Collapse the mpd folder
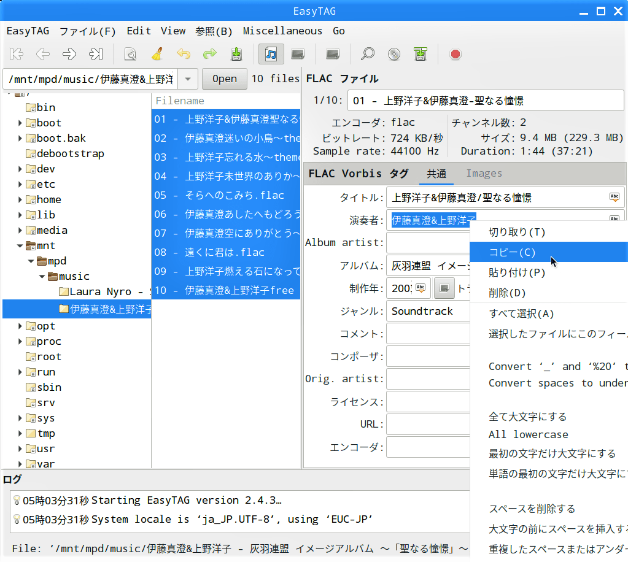This screenshot has width=628, height=562. click(x=31, y=261)
